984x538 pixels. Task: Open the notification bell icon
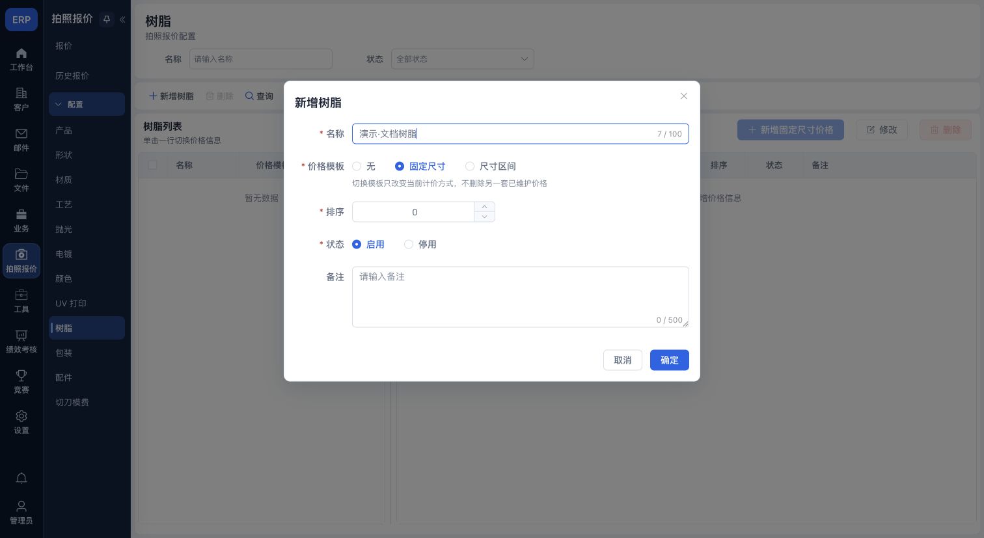[21, 478]
